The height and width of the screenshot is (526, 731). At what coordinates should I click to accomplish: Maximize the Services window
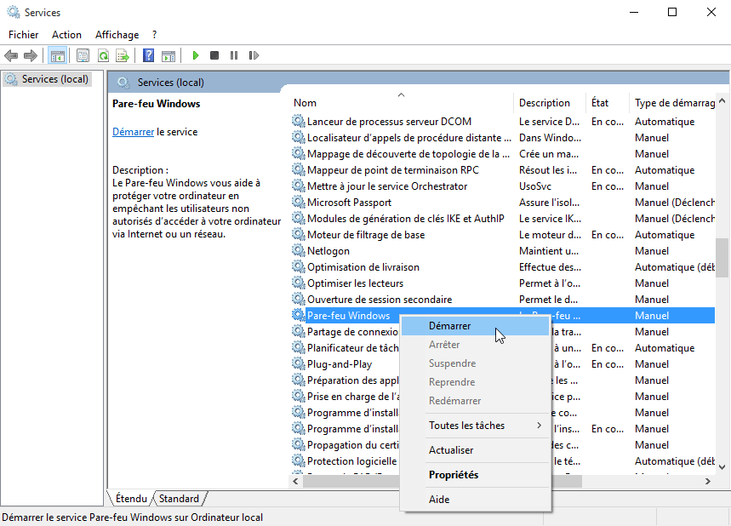click(672, 12)
